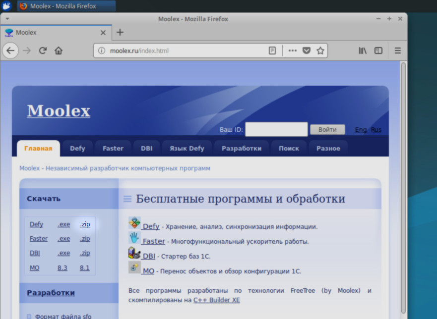This screenshot has width=437, height=319.
Task: Open DBI link in main program list
Action: coord(149,256)
